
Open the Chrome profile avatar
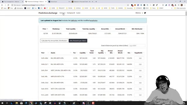pos(182,5)
